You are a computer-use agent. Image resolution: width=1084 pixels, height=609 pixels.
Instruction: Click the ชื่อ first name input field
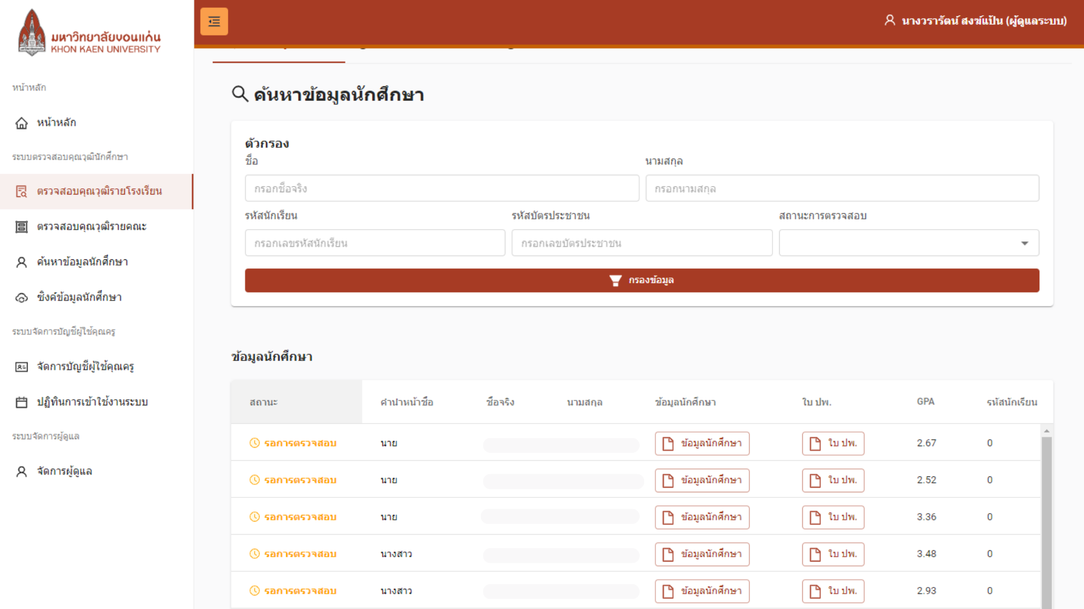coord(442,188)
